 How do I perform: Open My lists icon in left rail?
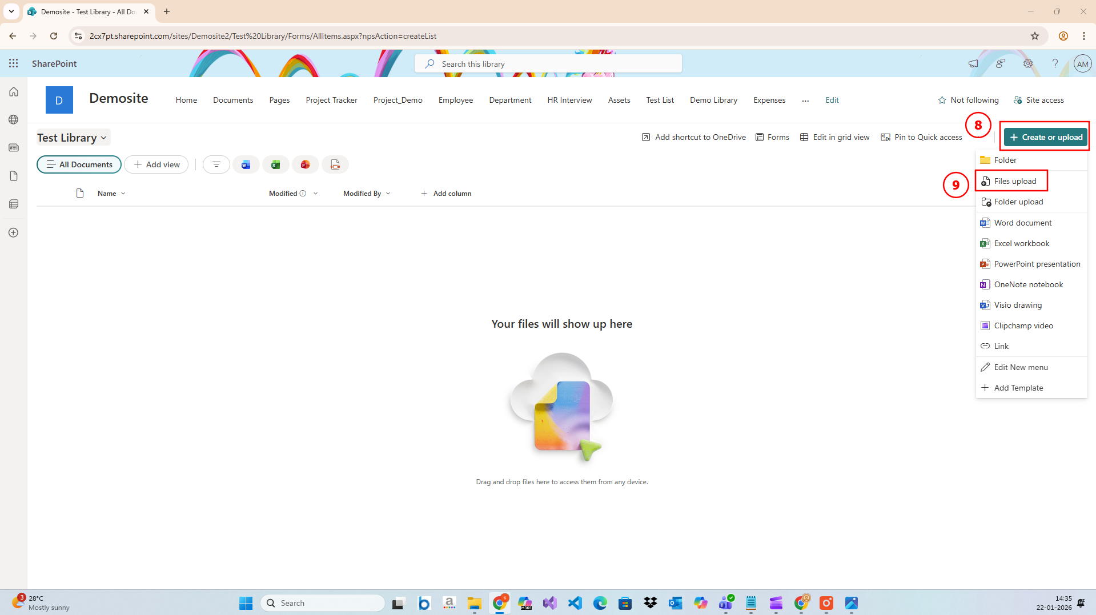click(x=14, y=204)
